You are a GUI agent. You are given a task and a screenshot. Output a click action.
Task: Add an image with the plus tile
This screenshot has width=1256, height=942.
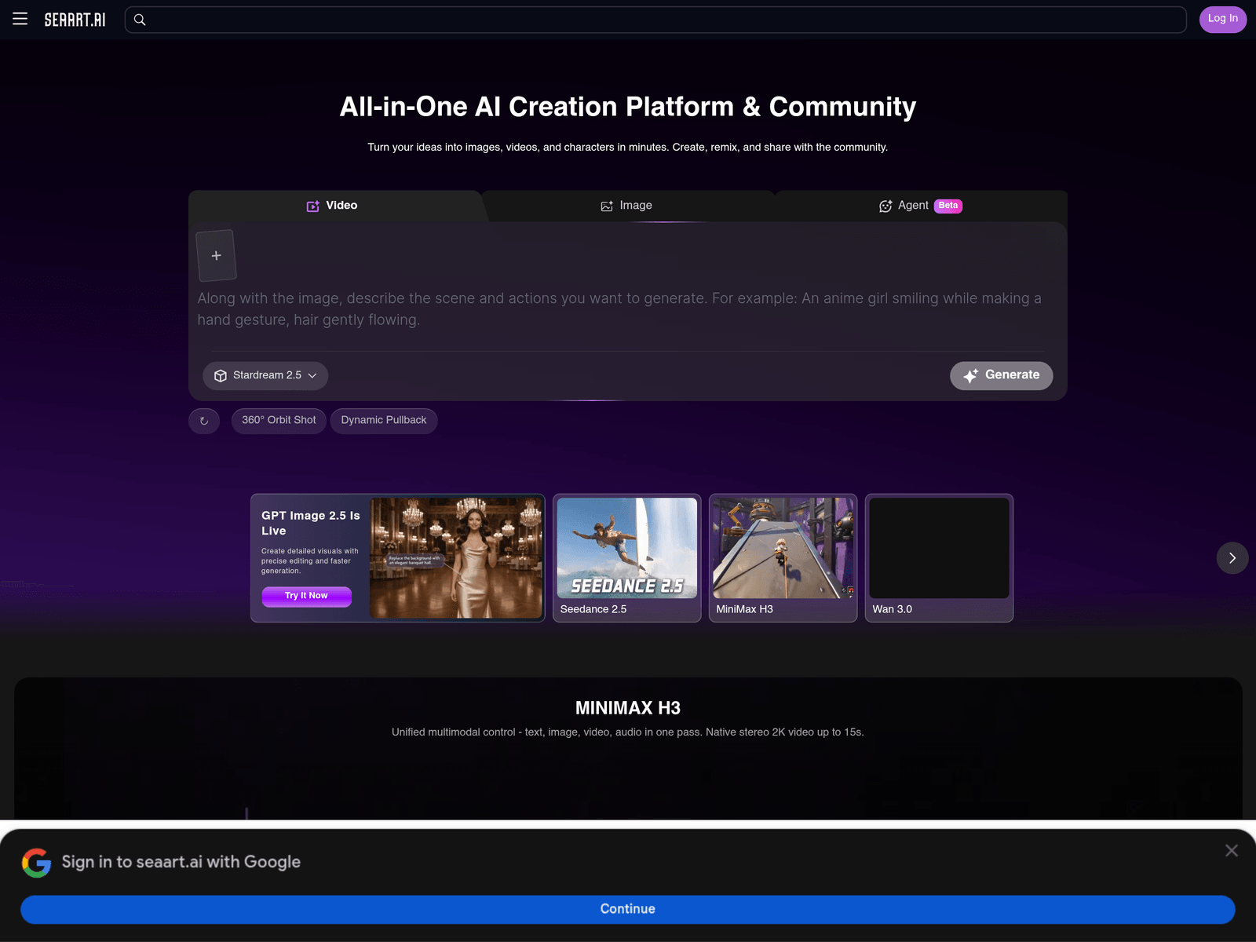[x=217, y=256]
